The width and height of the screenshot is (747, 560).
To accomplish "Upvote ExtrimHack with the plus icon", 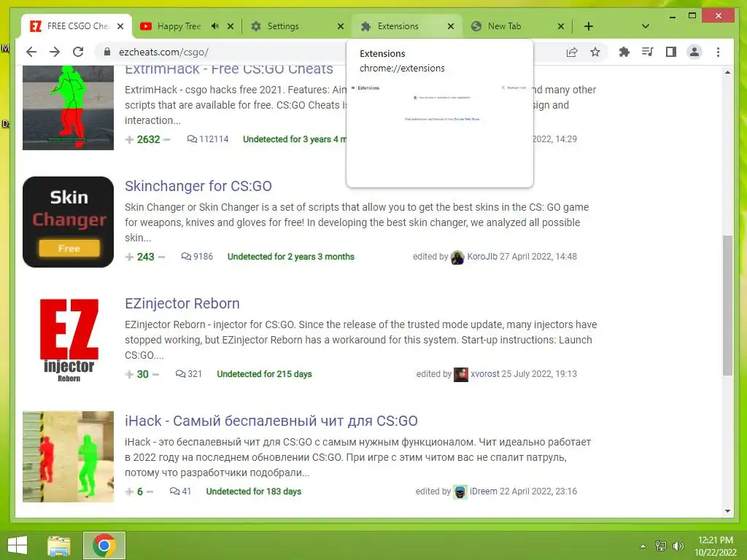I will [129, 139].
